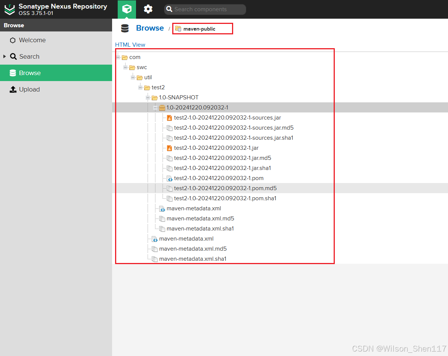Click the Browse database icon in sidebar
This screenshot has width=448, height=356.
coord(13,73)
